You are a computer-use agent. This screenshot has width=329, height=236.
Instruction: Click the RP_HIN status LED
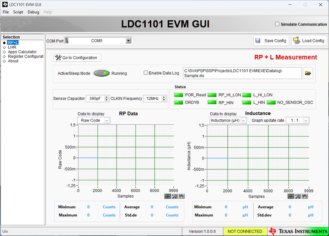[x=212, y=102]
